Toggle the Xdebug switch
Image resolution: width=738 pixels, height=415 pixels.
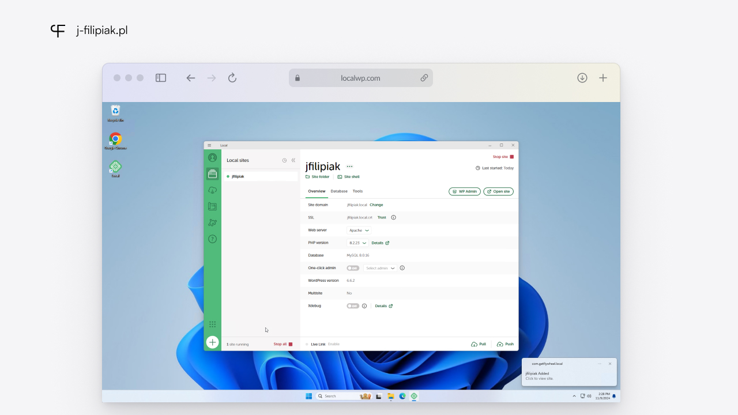pos(353,306)
